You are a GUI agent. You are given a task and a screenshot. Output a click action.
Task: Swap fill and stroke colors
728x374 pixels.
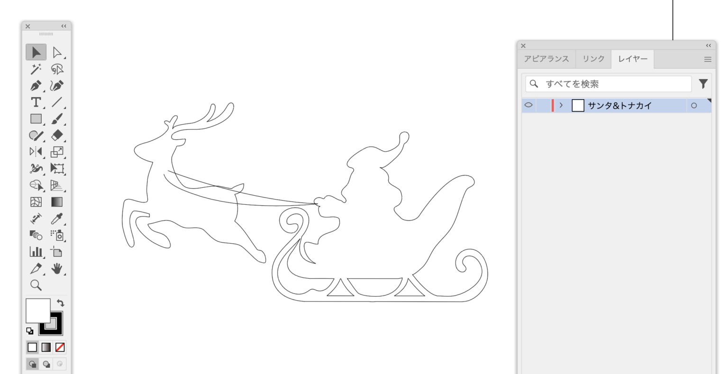61,303
